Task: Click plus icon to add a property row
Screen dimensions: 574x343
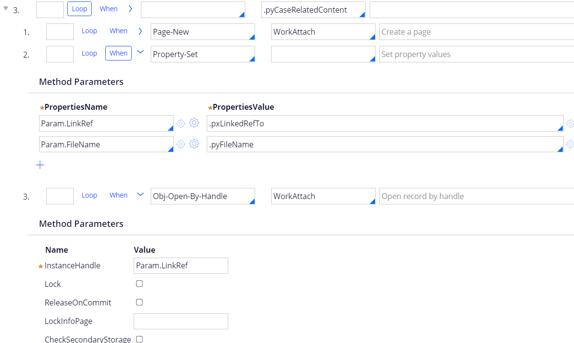Action: pos(40,165)
